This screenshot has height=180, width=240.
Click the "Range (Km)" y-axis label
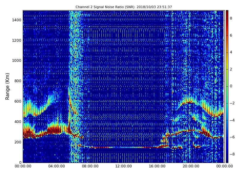7,86
